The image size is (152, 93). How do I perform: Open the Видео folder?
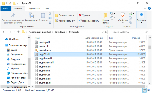[x=12, y=50]
